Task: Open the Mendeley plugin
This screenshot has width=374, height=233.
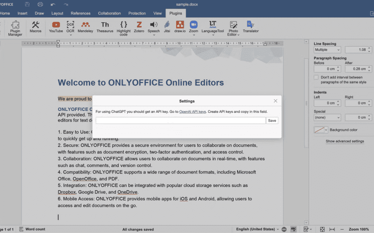Action: click(86, 27)
